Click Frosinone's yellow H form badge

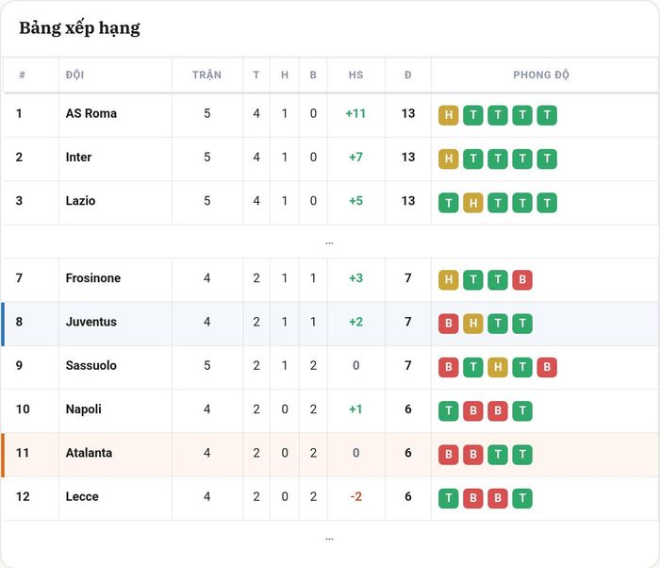point(448,280)
